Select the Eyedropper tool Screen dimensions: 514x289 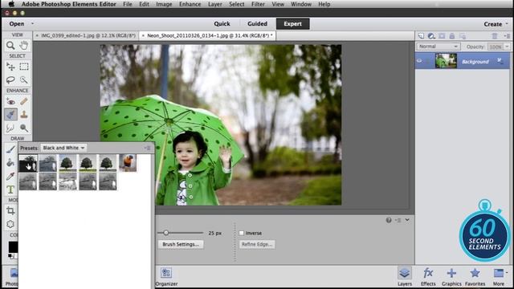point(10,176)
